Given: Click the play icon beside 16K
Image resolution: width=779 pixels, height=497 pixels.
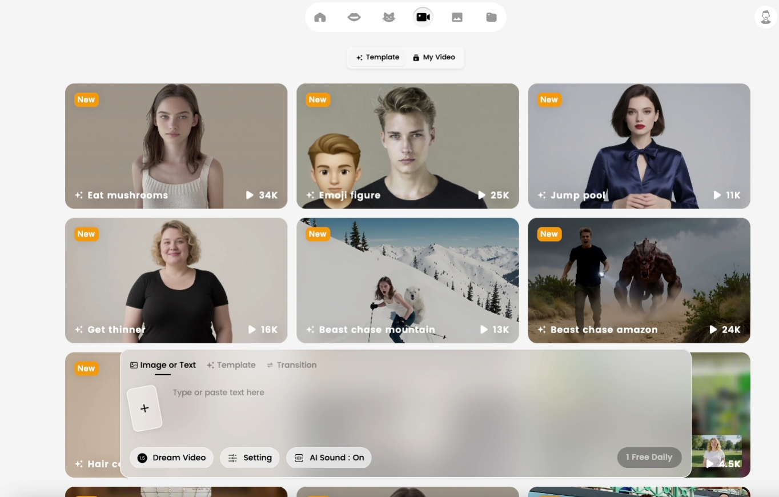Looking at the screenshot, I should coord(252,330).
